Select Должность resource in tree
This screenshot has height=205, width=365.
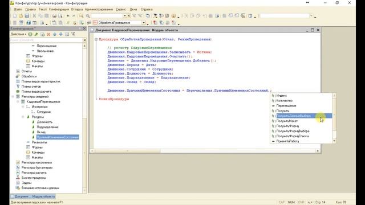coord(44,122)
